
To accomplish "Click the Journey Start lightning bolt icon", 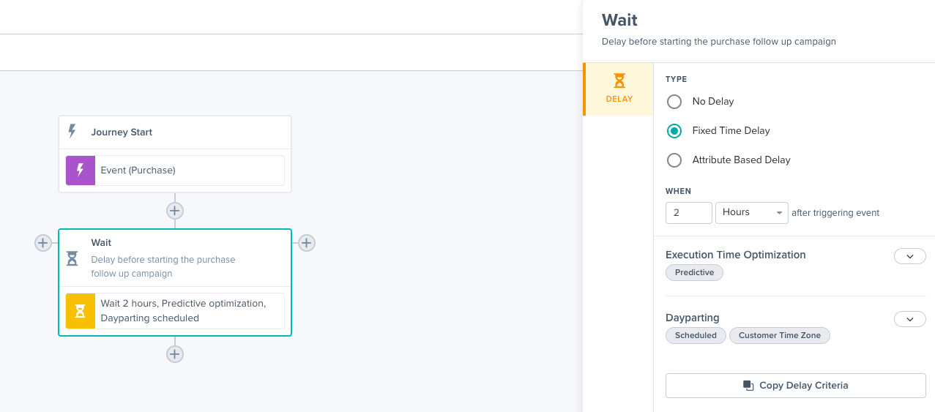I will point(72,132).
